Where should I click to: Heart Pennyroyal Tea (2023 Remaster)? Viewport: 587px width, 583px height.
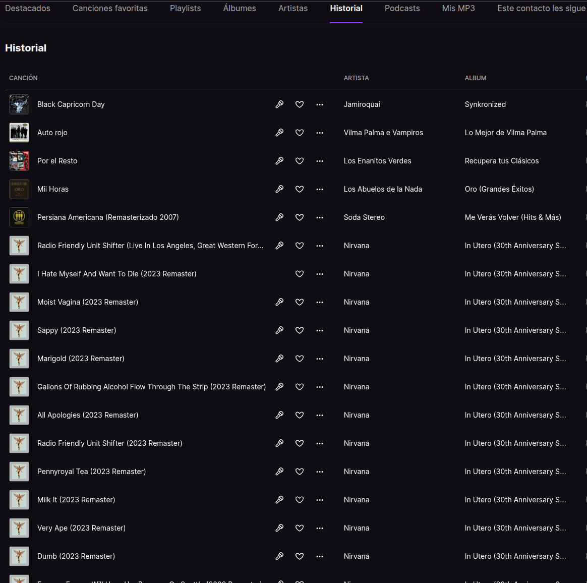coord(300,472)
